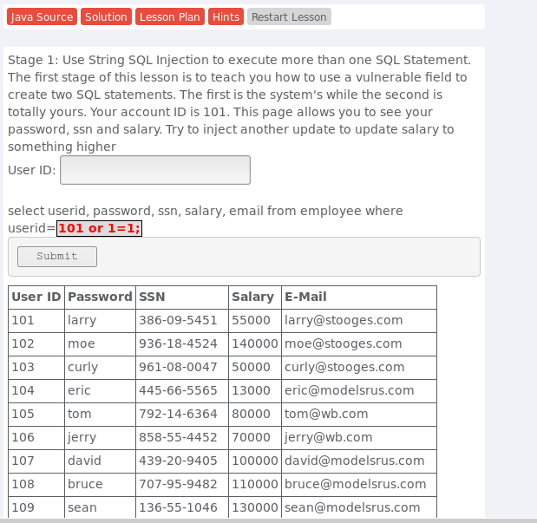The width and height of the screenshot is (537, 523).
Task: Click salary value 130000
Action: click(255, 507)
